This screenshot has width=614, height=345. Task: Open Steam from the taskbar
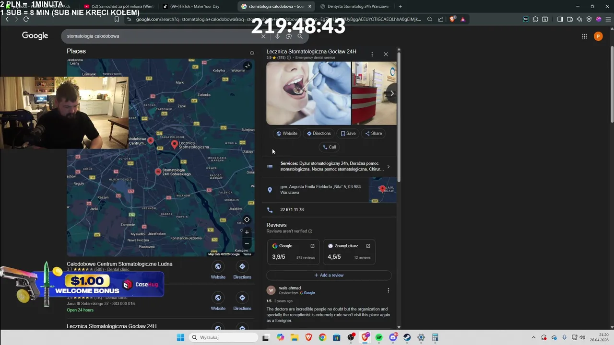coord(407,337)
